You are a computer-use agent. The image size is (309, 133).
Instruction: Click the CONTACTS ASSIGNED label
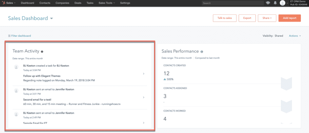175,88
